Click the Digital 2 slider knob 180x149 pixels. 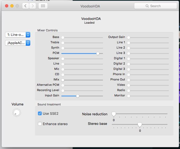click(x=128, y=64)
